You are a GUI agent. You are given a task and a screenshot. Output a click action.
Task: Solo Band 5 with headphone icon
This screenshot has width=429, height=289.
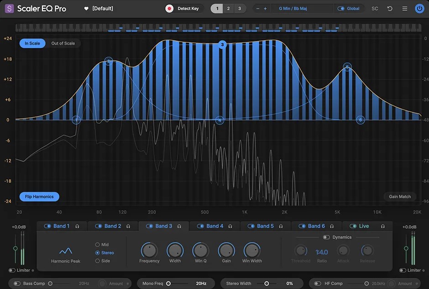pyautogui.click(x=281, y=226)
